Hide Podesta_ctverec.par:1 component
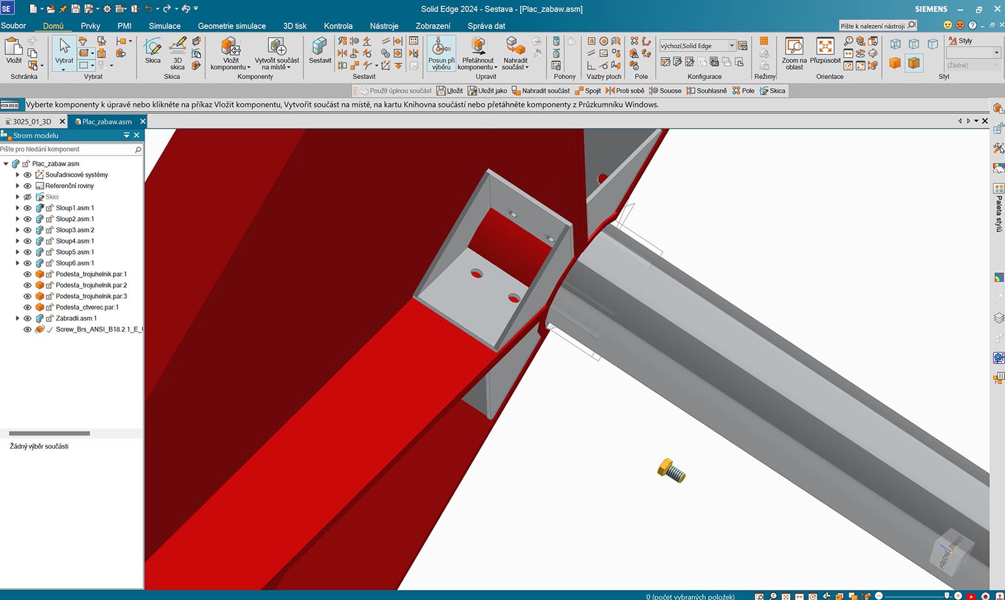This screenshot has height=600, width=1005. coord(28,308)
